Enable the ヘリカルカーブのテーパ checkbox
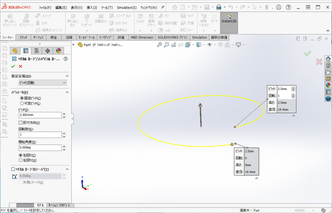This screenshot has height=213, width=332. [x=13, y=170]
